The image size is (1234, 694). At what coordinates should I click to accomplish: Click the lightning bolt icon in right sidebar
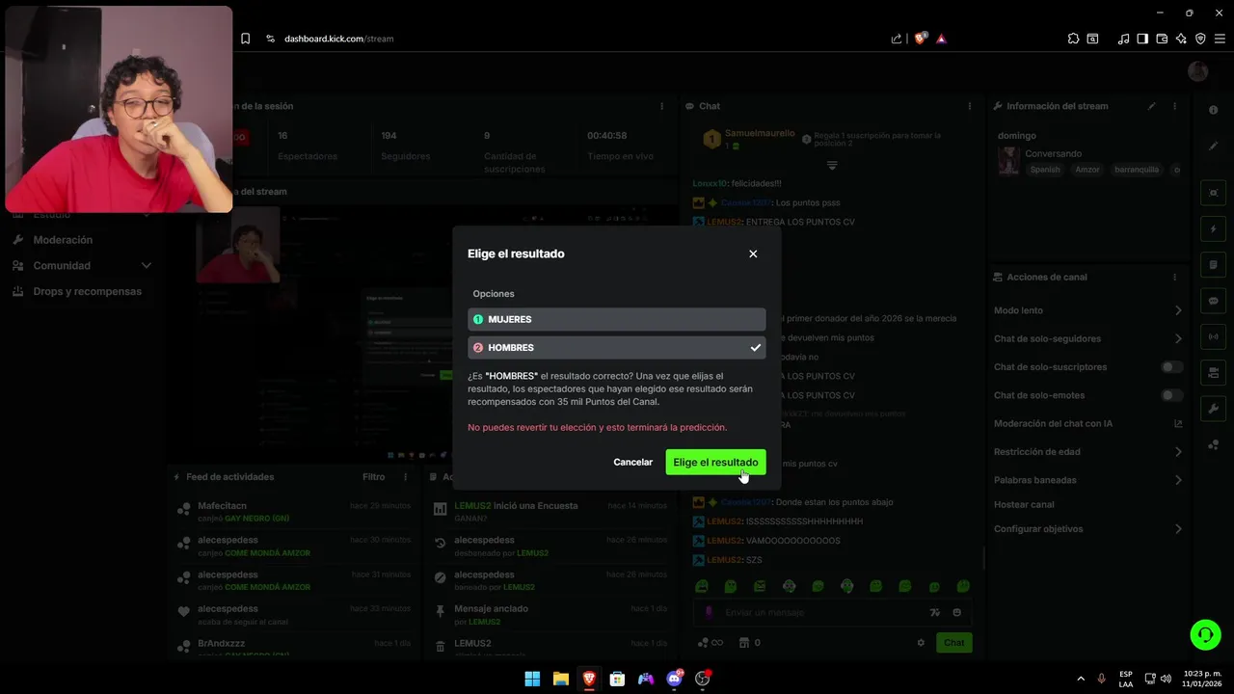[1214, 229]
